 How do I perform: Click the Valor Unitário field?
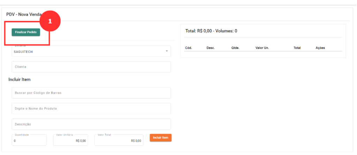70,140
